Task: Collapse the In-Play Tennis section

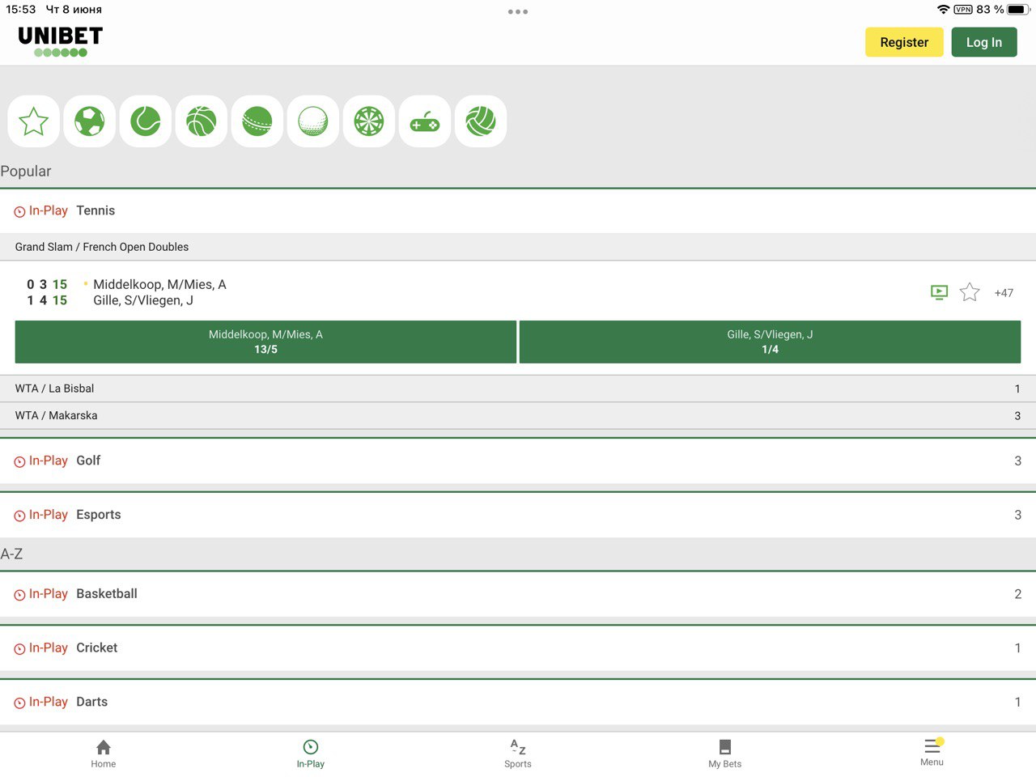Action: (518, 210)
